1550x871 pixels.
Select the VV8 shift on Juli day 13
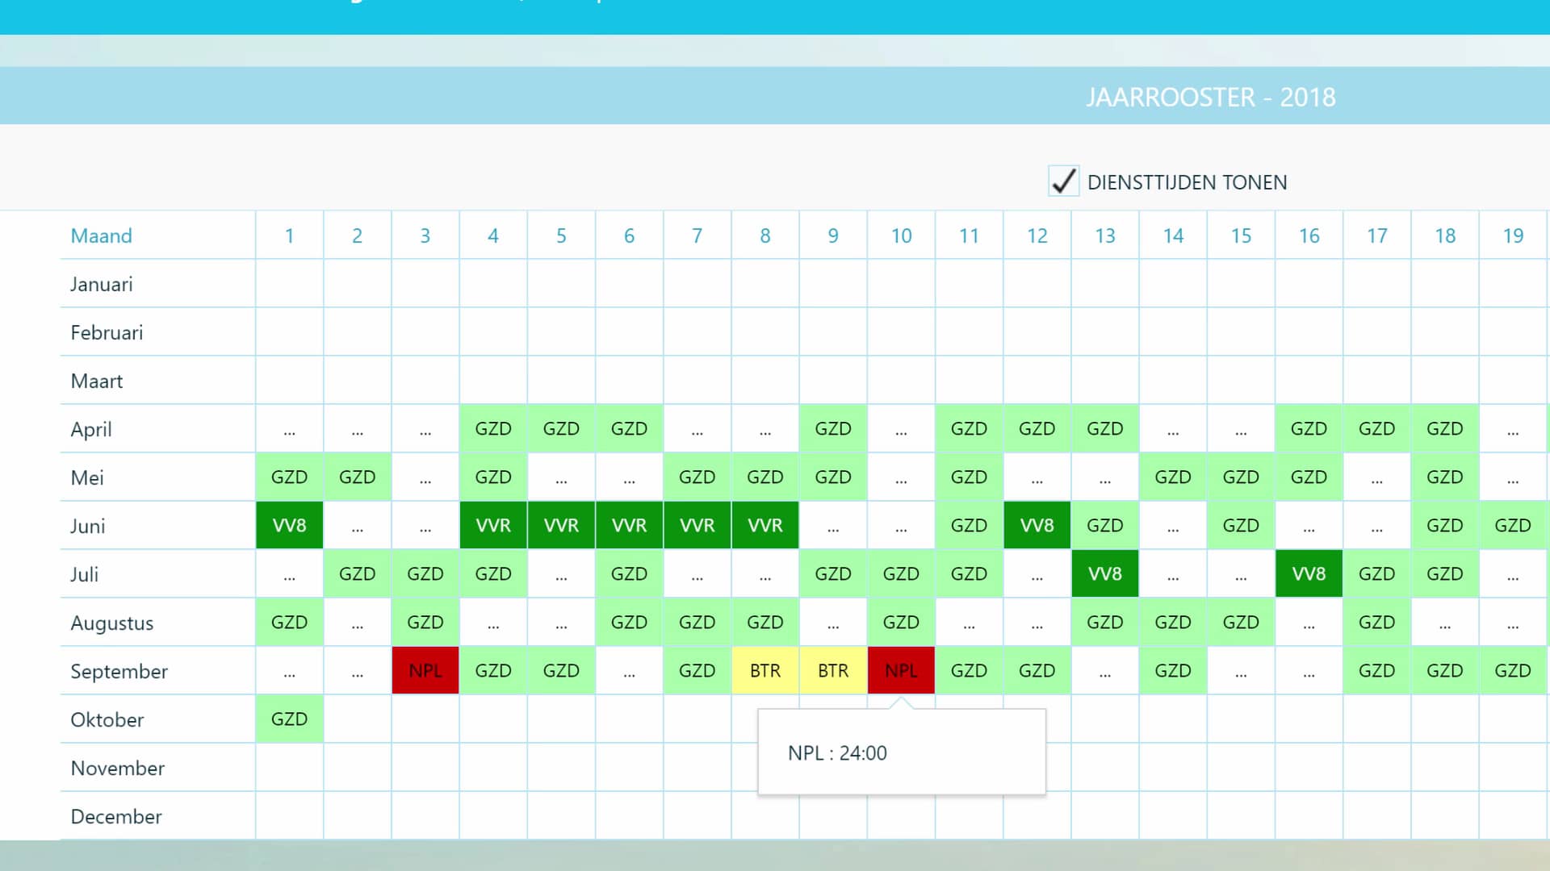click(x=1104, y=573)
